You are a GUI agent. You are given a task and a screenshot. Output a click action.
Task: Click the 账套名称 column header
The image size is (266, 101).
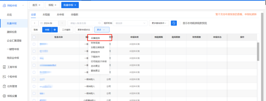(x=59, y=37)
